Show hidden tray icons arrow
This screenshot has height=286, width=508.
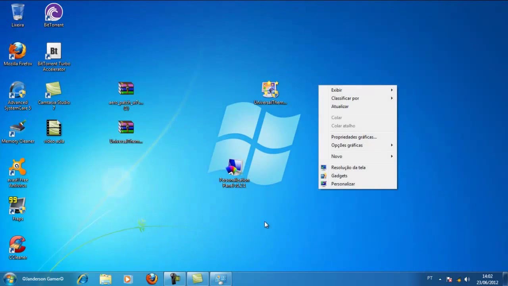(440, 279)
